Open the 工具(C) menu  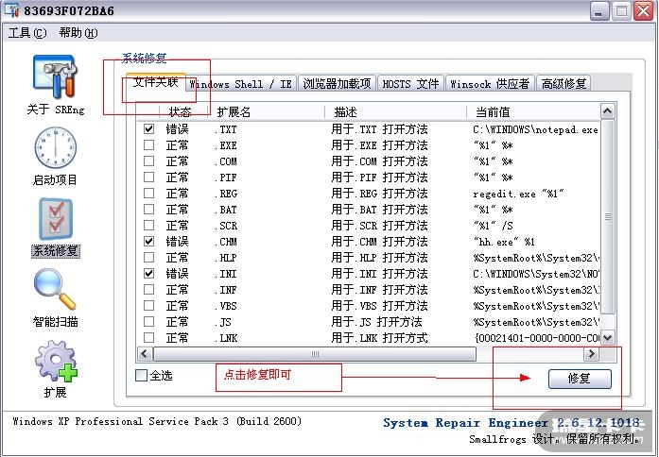coord(27,33)
